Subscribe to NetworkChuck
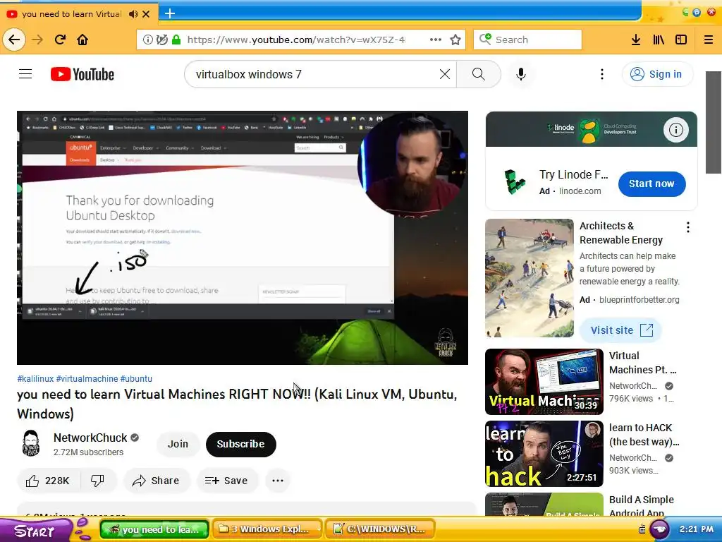This screenshot has width=722, height=542. (241, 444)
